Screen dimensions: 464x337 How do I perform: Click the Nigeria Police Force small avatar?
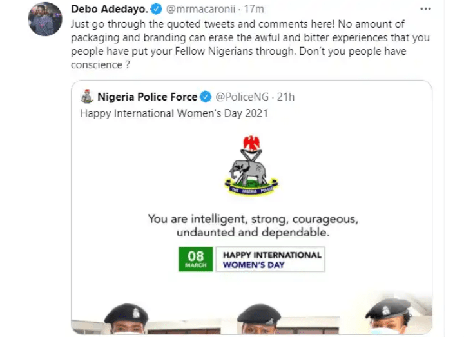point(87,97)
